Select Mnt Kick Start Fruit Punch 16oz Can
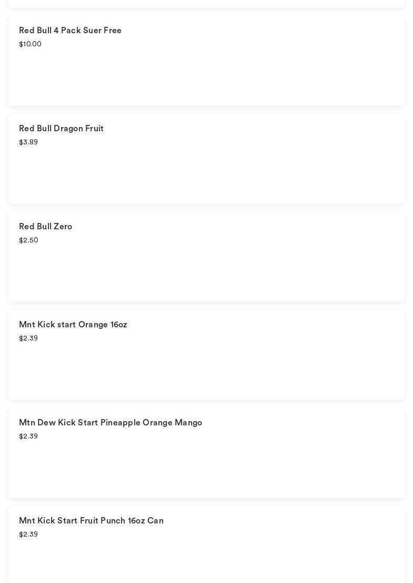Screen dimensions: 413x583 pos(91,521)
